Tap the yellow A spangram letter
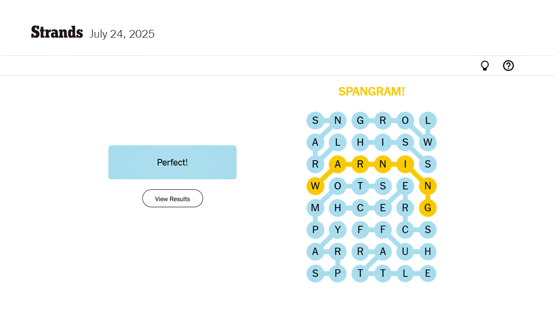The height and width of the screenshot is (312, 554). pyautogui.click(x=338, y=164)
